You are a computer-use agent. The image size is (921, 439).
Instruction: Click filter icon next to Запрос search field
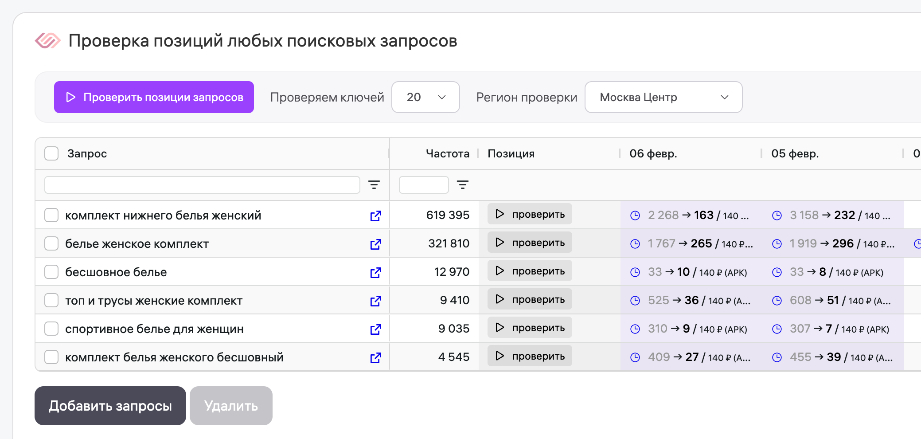[374, 185]
